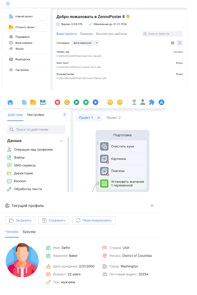Image resolution: width=197 pixels, height=295 pixels.
Task: Open the sorting dropdown Дата изменения
Action: click(x=86, y=43)
